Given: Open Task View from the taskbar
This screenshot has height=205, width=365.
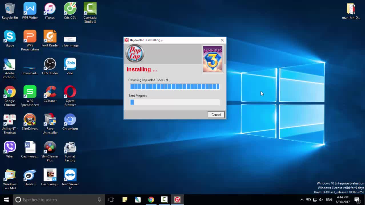Looking at the screenshot, I should (111, 200).
